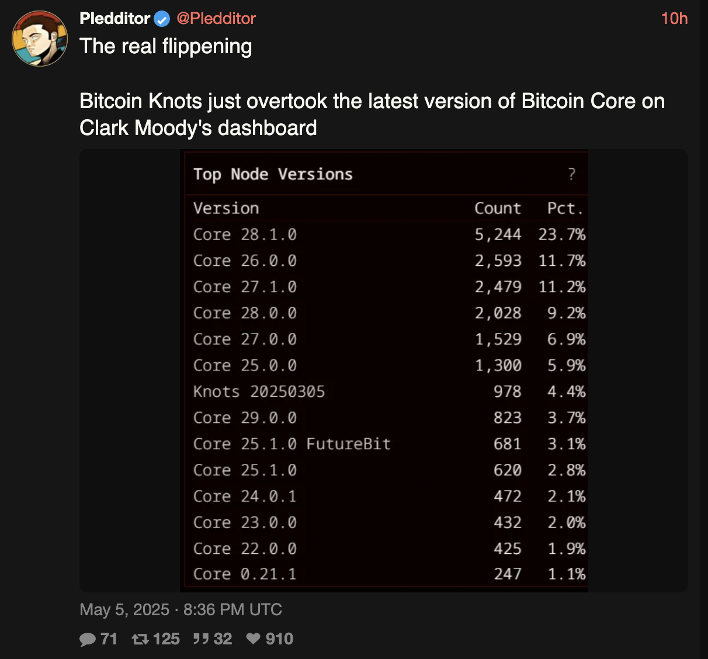This screenshot has width=708, height=659.
Task: Open the May 5, 2025 date link
Action: tap(124, 610)
